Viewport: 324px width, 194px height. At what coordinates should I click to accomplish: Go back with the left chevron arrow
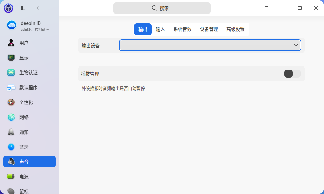click(x=37, y=8)
